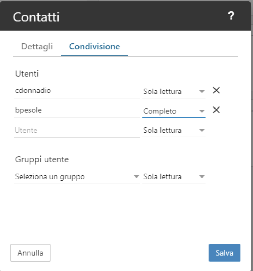The width and height of the screenshot is (253, 271).
Task: Open bpesole's Completo permission dropdown
Action: tap(174, 111)
